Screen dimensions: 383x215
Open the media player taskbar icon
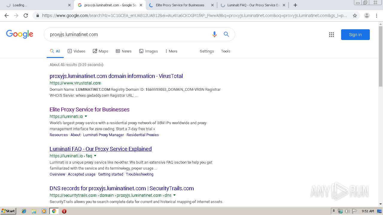pos(44,211)
